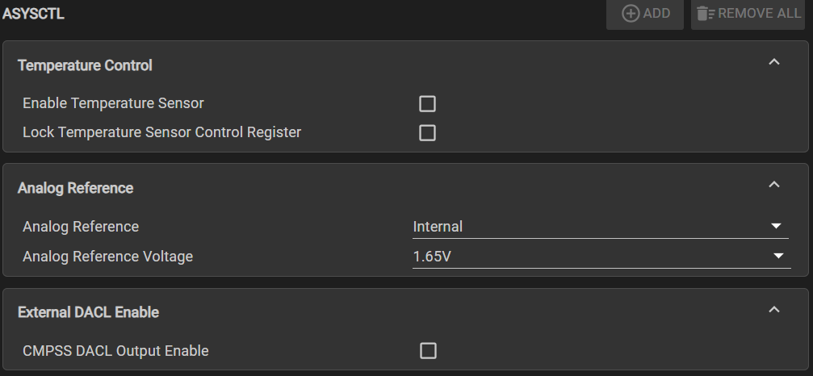The height and width of the screenshot is (376, 813).
Task: Click the ASYSCTL module title
Action: tap(34, 14)
